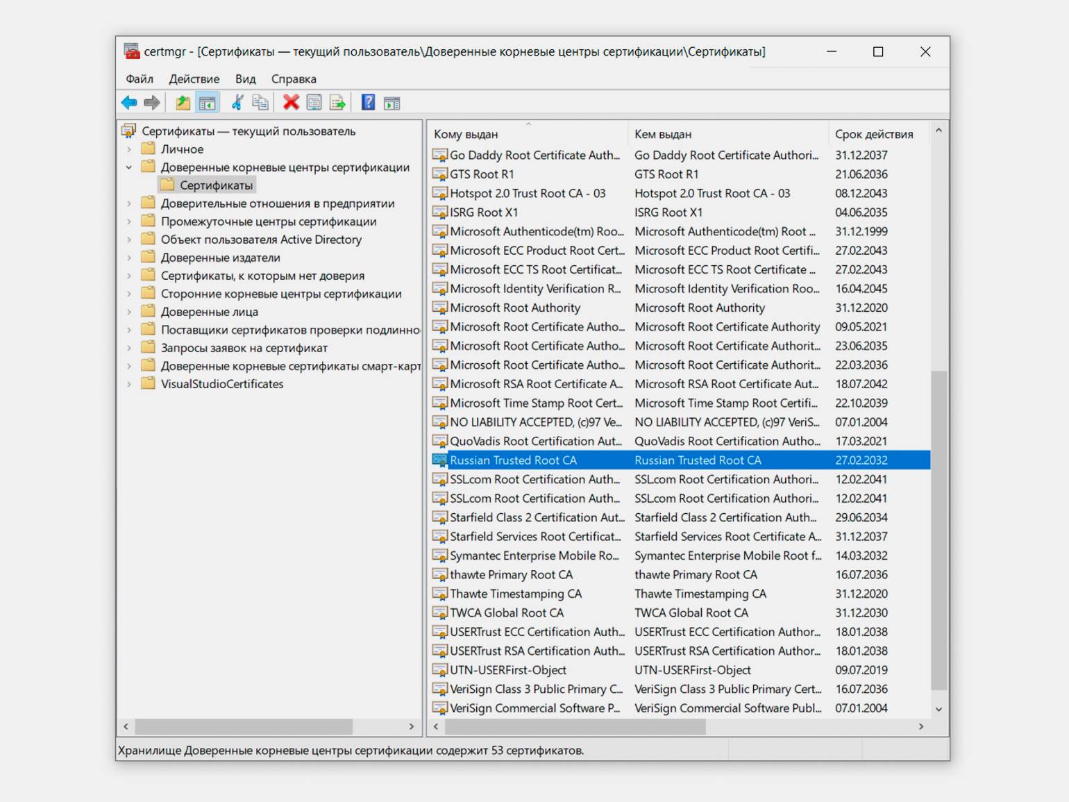Select Запросы заявок на сертификат in the tree
The width and height of the screenshot is (1069, 802).
[244, 348]
